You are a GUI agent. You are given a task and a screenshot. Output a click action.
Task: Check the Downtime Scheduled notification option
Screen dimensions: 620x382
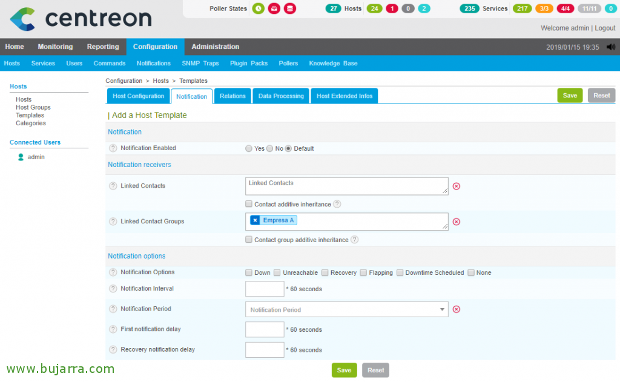pyautogui.click(x=400, y=272)
